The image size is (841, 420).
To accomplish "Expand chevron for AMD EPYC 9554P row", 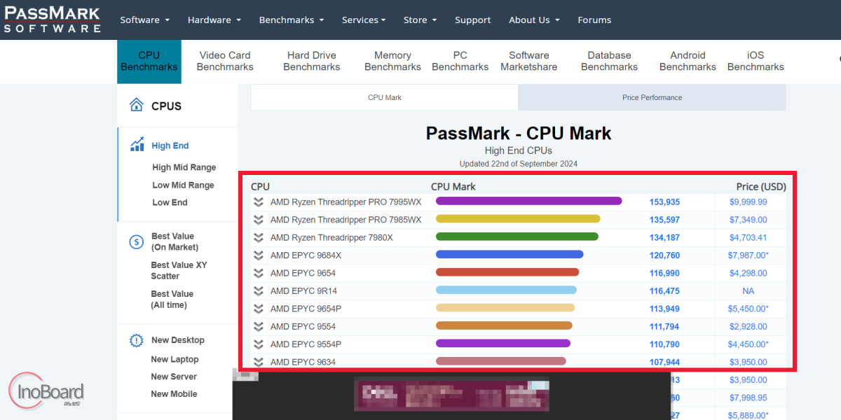I will tap(258, 344).
